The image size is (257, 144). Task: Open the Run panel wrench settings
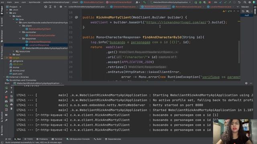tap(6, 92)
